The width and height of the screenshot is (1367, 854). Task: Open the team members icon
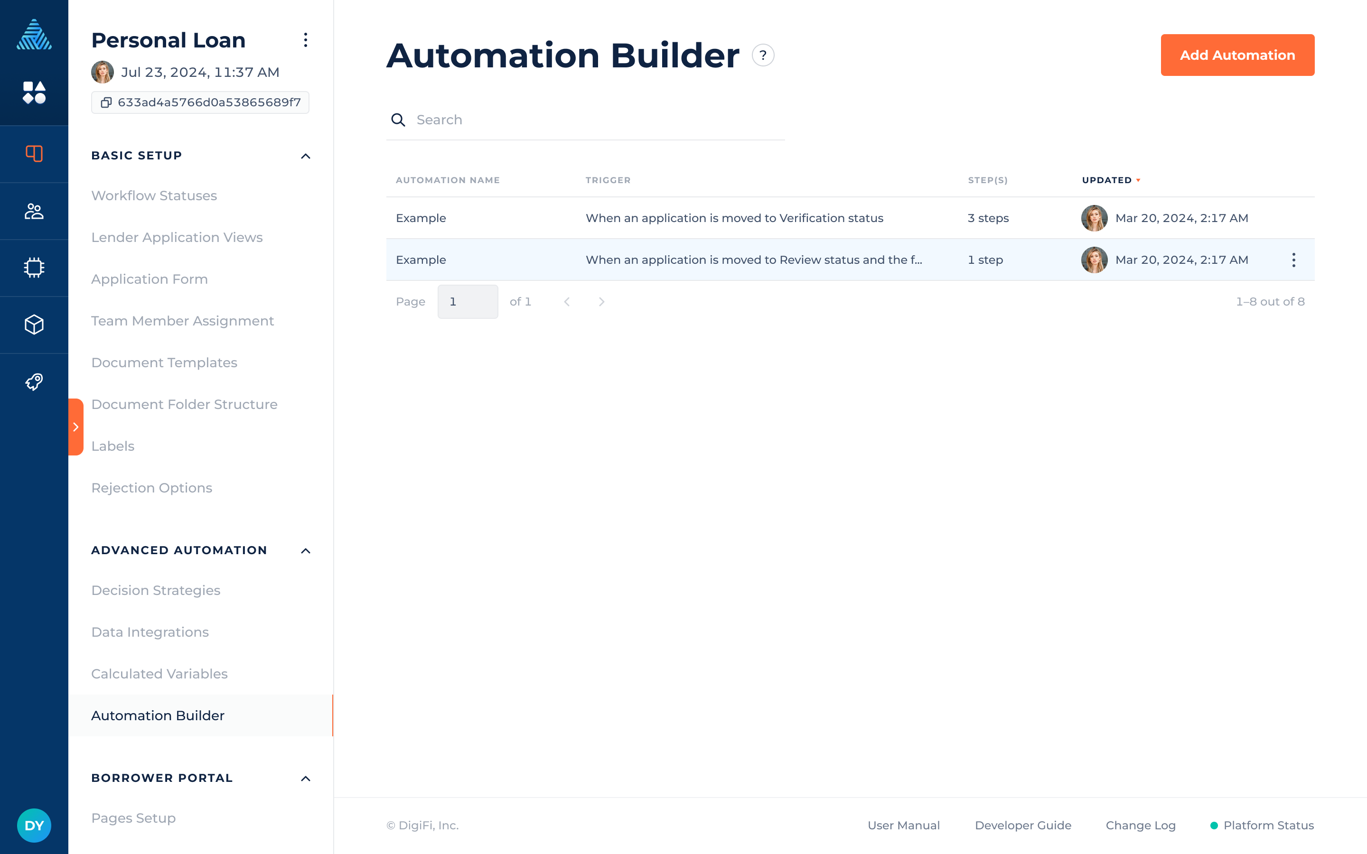click(x=34, y=211)
